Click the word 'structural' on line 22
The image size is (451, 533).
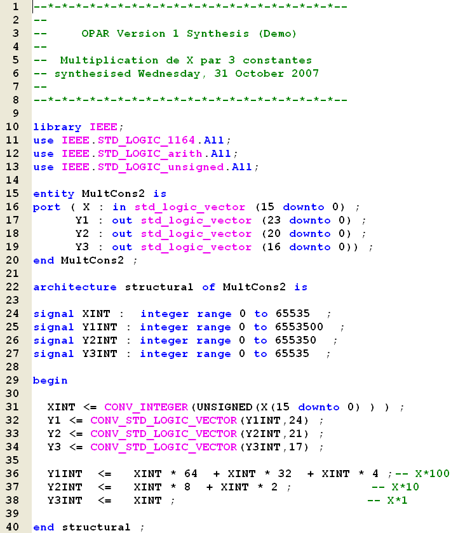tap(159, 287)
